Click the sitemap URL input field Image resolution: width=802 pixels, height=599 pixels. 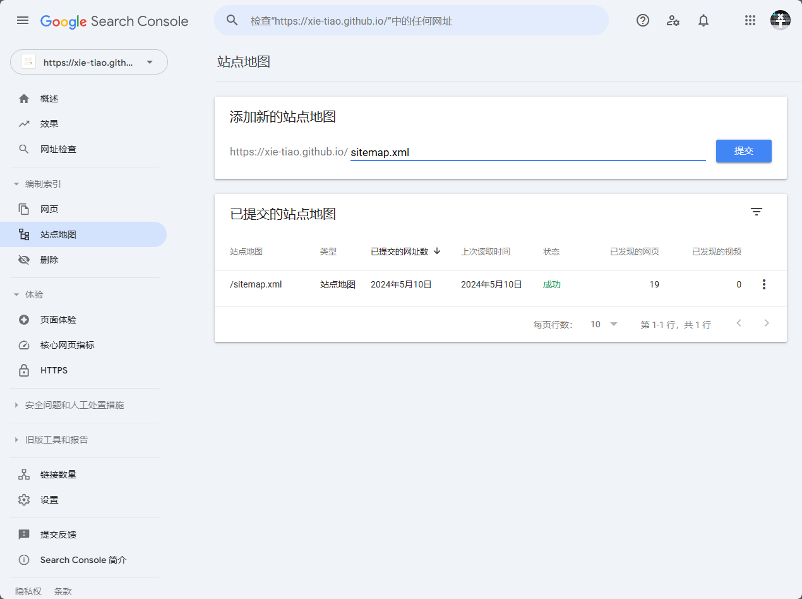tap(527, 152)
